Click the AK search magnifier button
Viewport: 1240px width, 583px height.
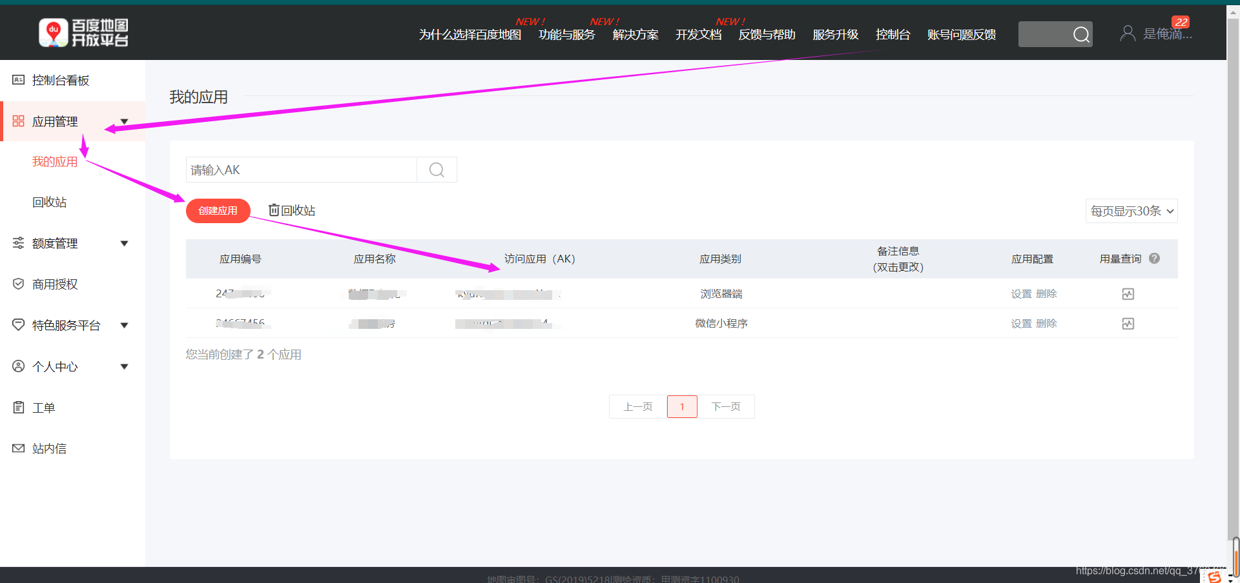(437, 170)
